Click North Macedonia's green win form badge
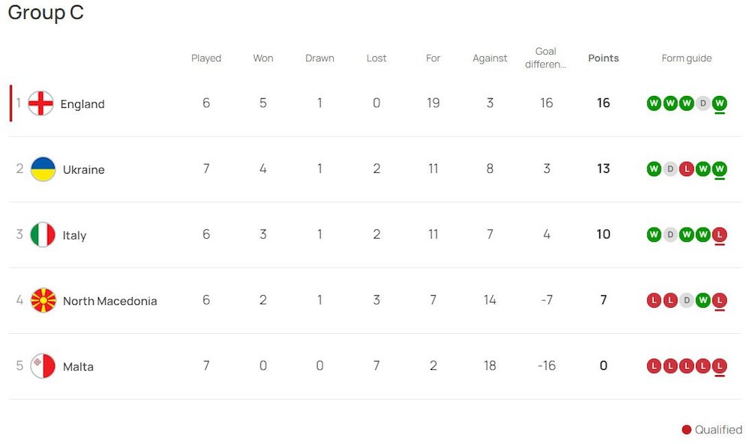This screenshot has width=747, height=444. (x=703, y=300)
